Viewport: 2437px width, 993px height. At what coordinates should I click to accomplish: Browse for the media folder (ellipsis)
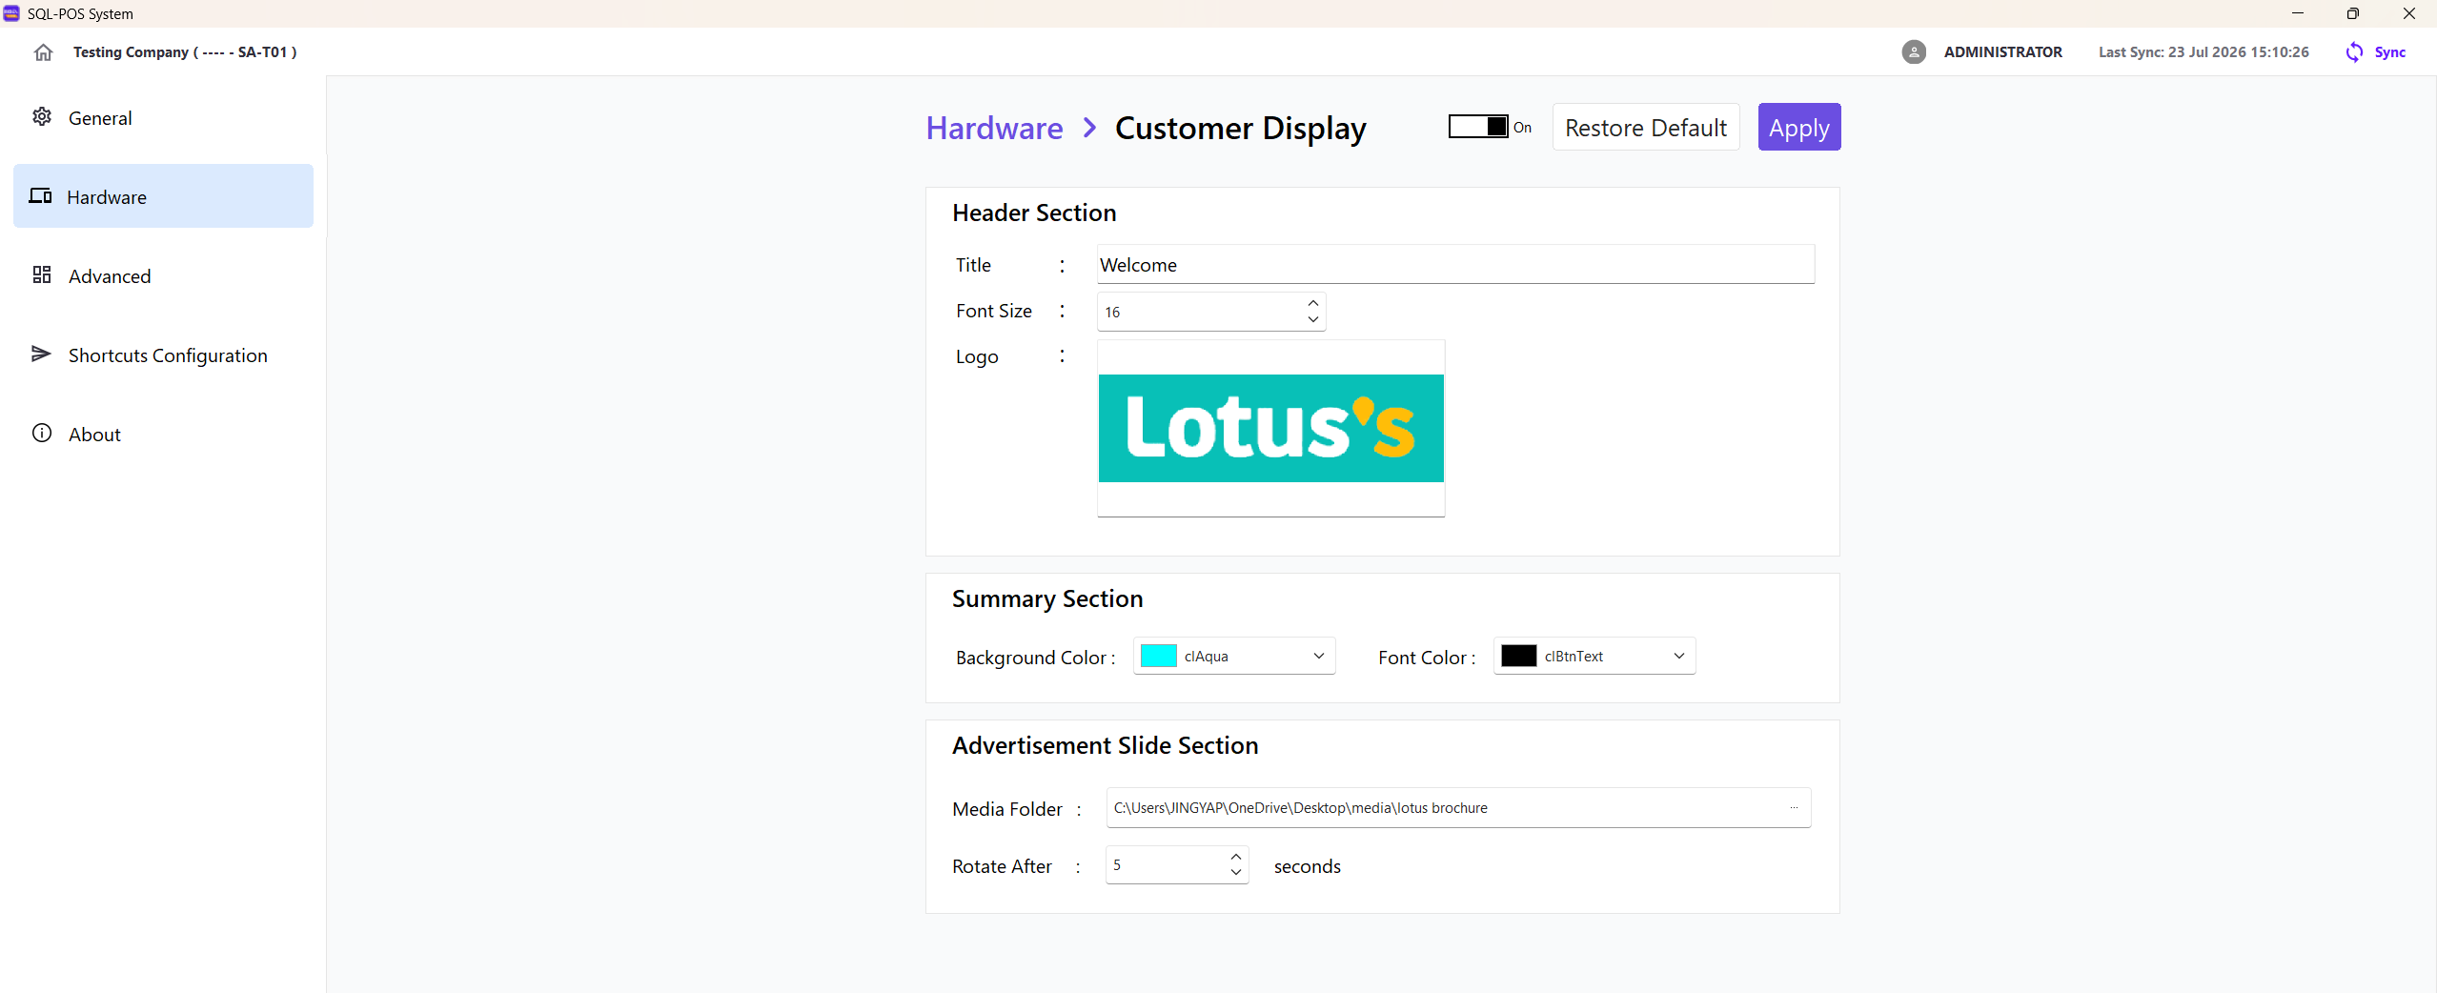click(x=1794, y=808)
